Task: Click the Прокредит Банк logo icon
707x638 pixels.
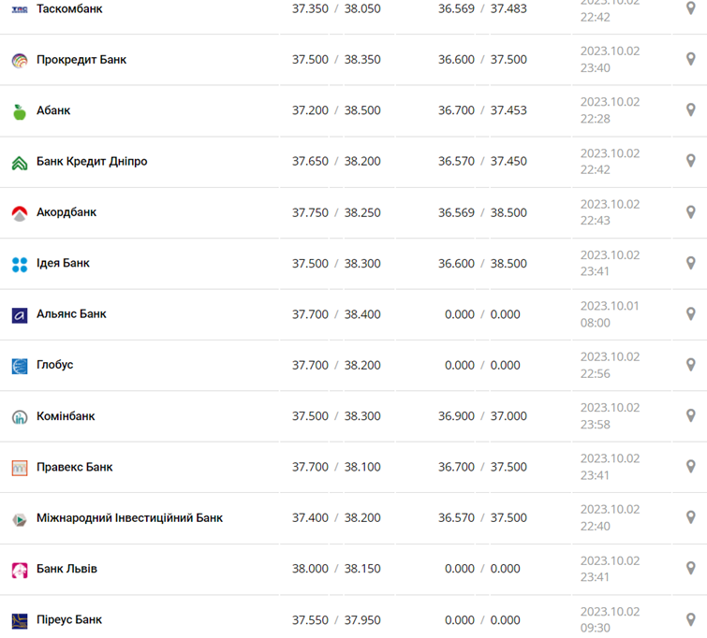Action: coord(20,61)
